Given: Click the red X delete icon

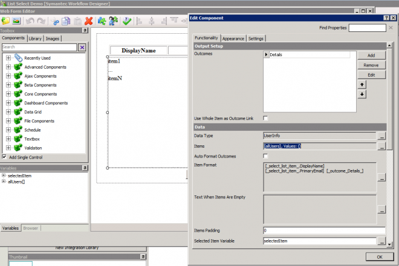Looking at the screenshot, I should (x=88, y=21).
